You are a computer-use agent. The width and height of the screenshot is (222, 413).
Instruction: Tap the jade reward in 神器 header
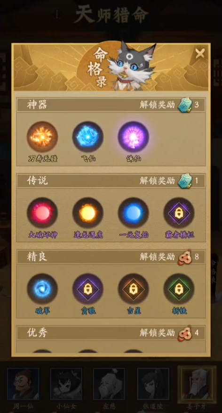pos(185,105)
